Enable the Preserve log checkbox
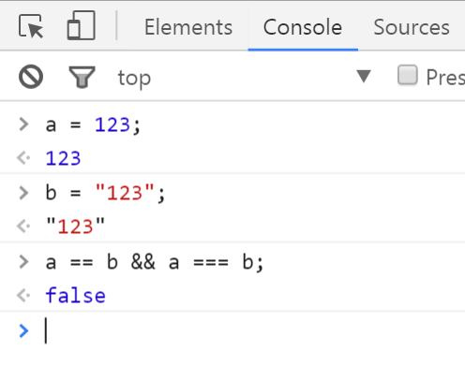465x365 pixels. (x=407, y=75)
